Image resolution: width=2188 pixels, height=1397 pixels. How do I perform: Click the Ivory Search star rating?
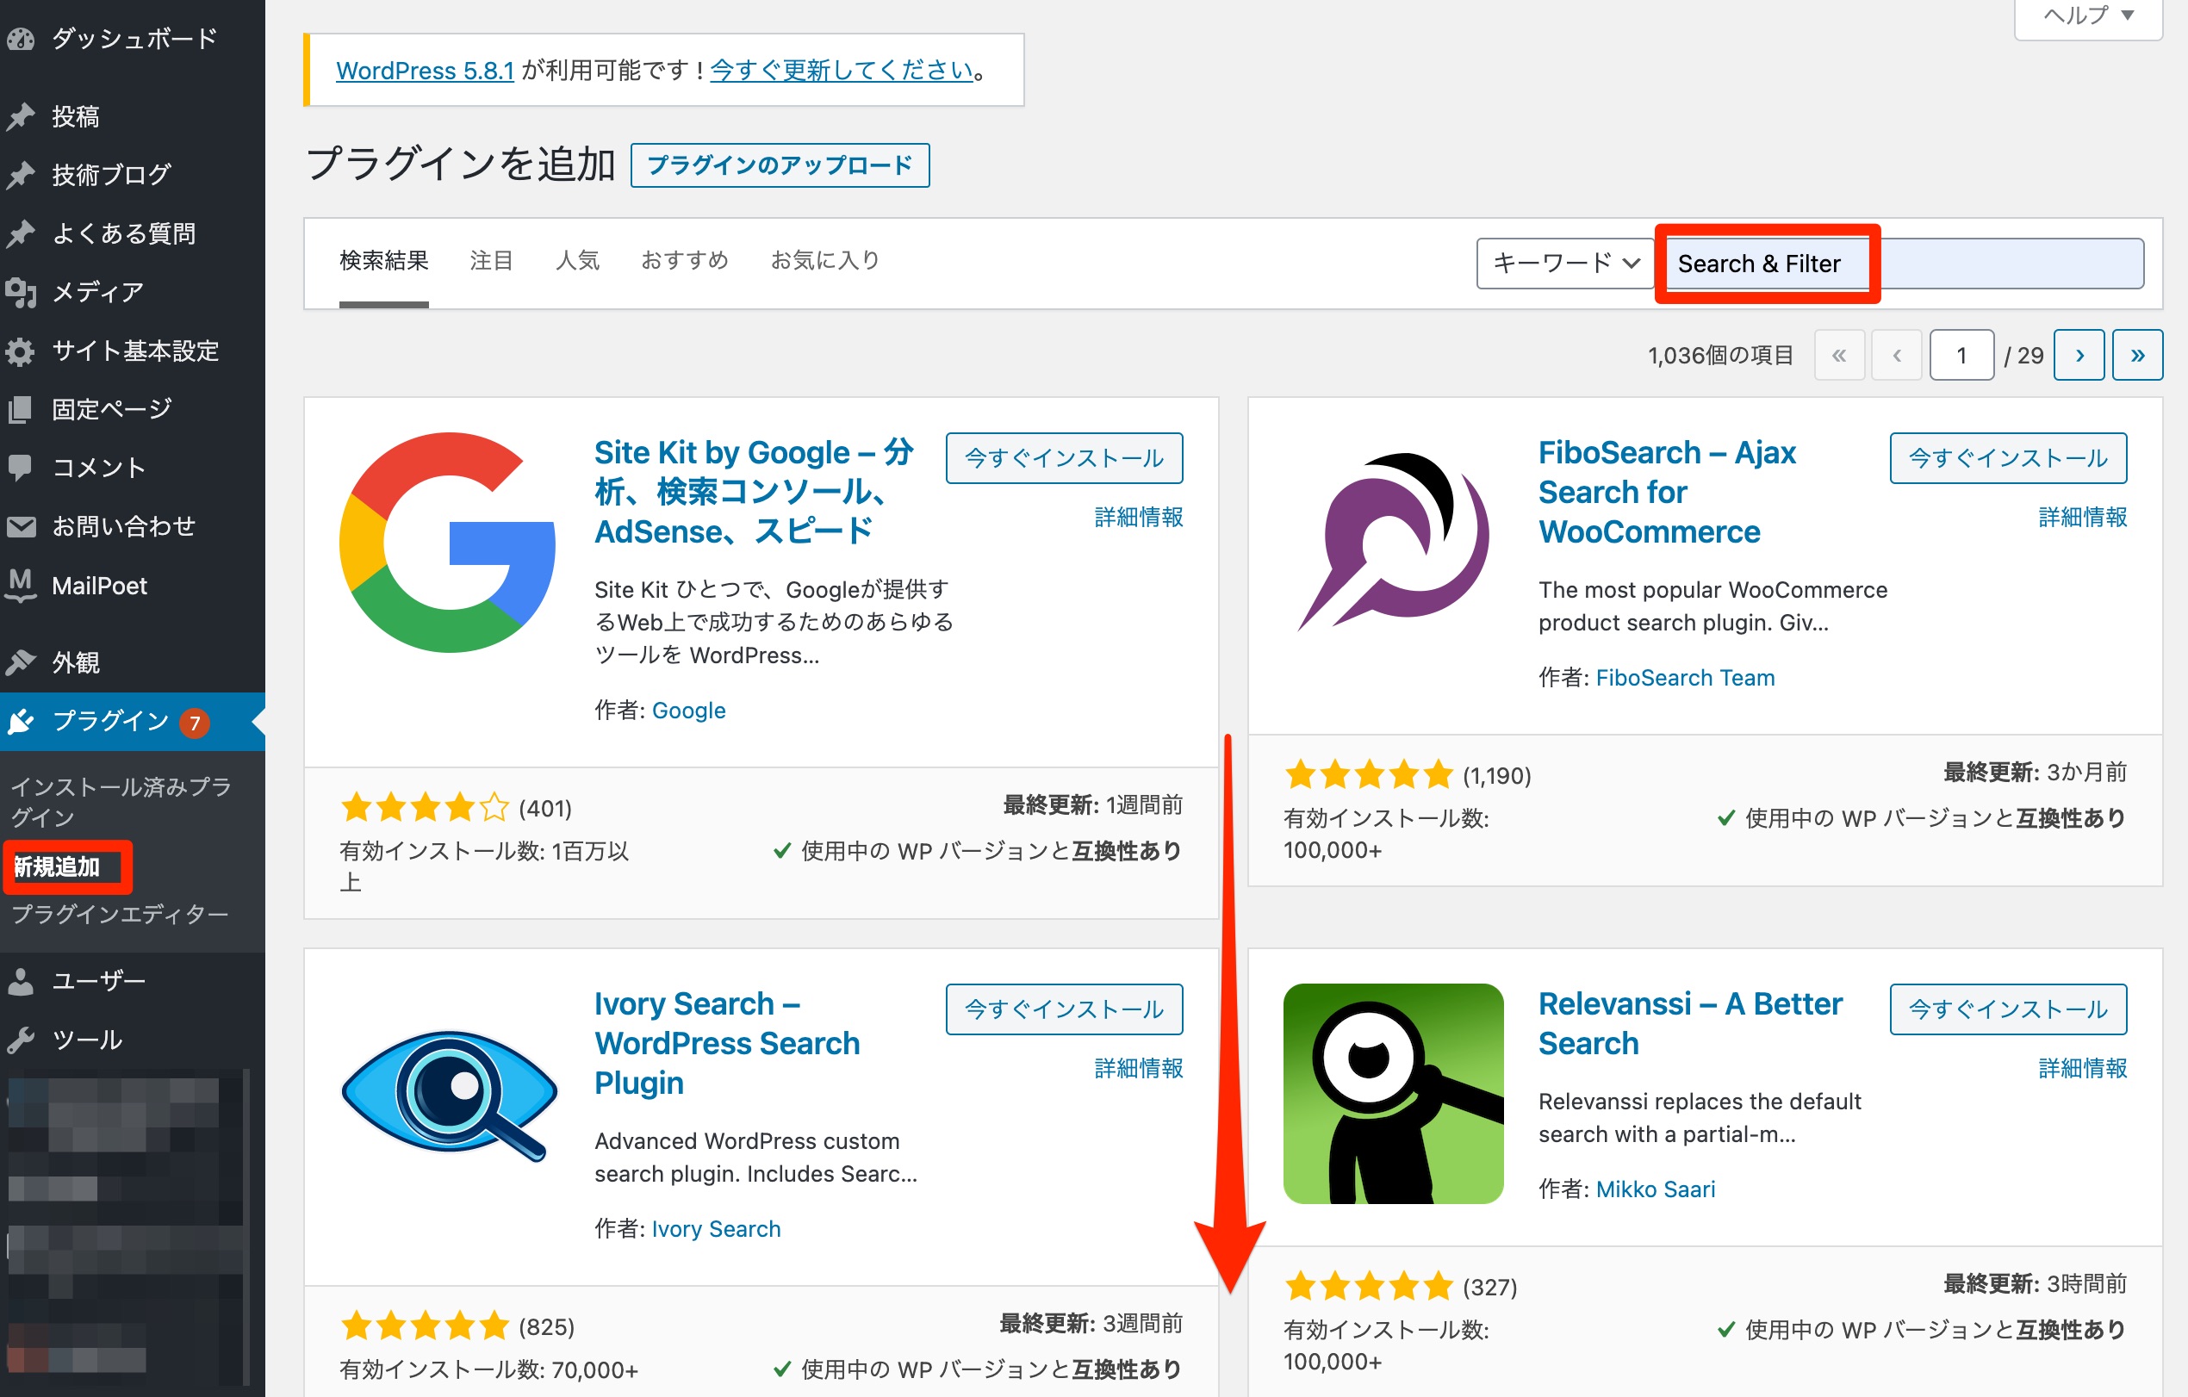point(426,1326)
